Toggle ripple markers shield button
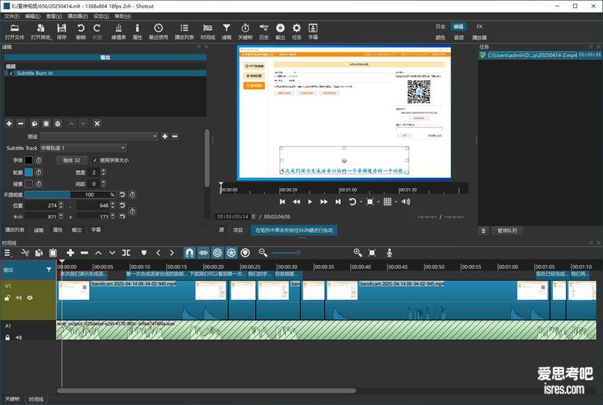 coord(245,253)
